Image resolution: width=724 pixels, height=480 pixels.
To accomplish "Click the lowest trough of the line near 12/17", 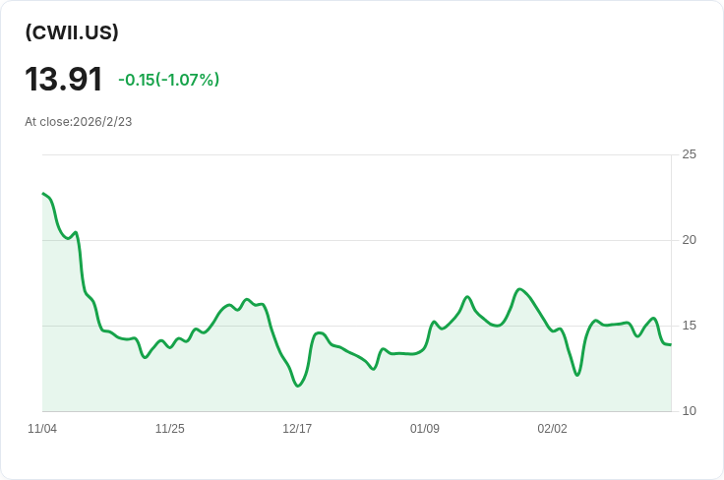I will coord(297,386).
